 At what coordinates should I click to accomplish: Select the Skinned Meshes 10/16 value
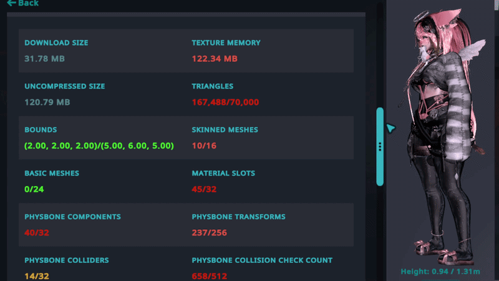click(204, 145)
